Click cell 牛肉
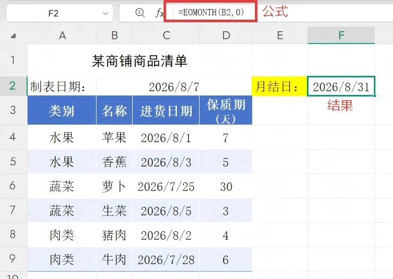The image size is (393, 279). (115, 259)
